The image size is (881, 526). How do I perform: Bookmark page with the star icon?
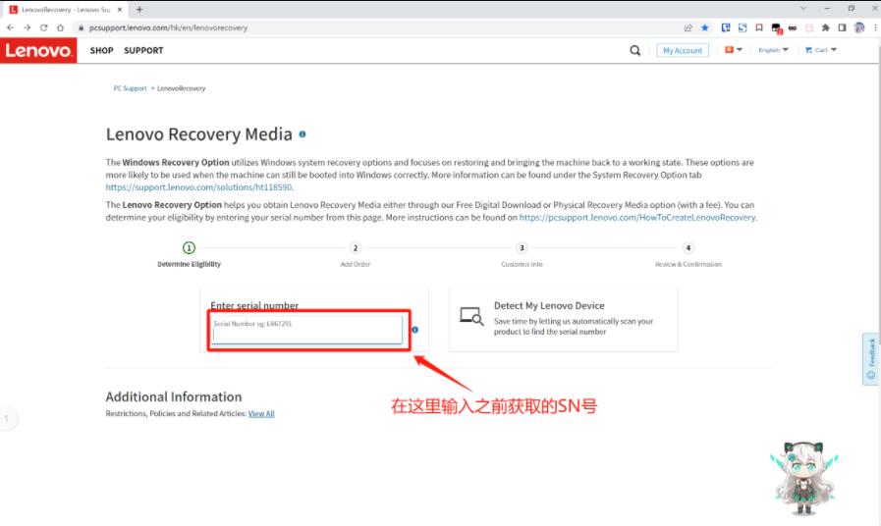(x=704, y=27)
